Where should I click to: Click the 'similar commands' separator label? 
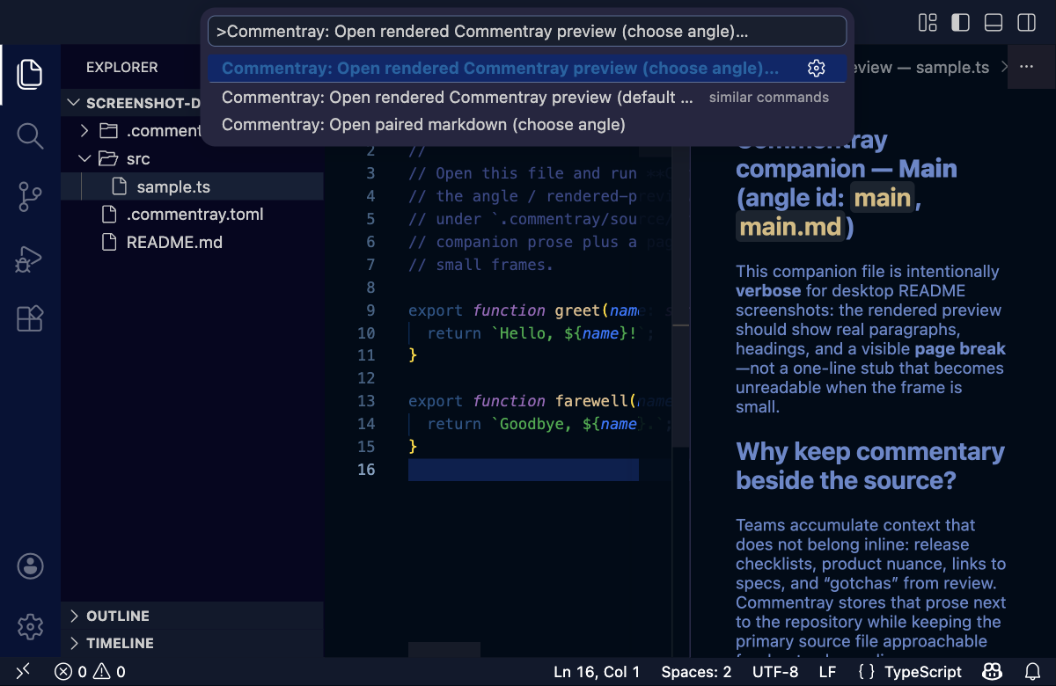click(769, 98)
